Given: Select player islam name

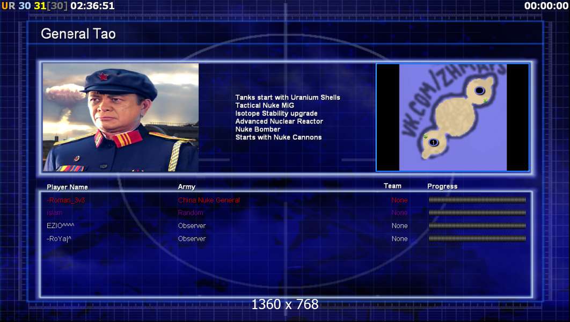Looking at the screenshot, I should [x=55, y=213].
